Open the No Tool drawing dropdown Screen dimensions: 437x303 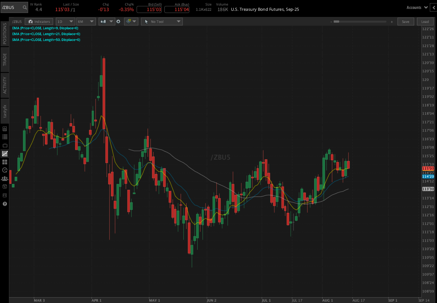pos(162,21)
